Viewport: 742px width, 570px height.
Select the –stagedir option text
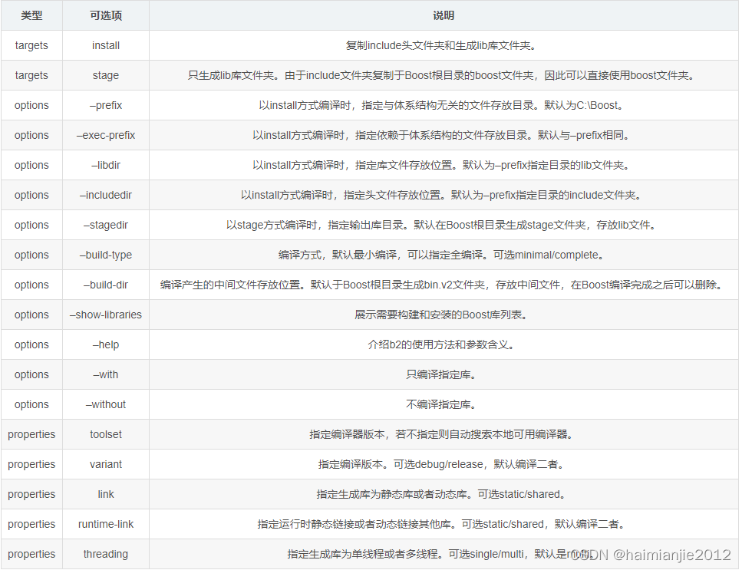[105, 225]
